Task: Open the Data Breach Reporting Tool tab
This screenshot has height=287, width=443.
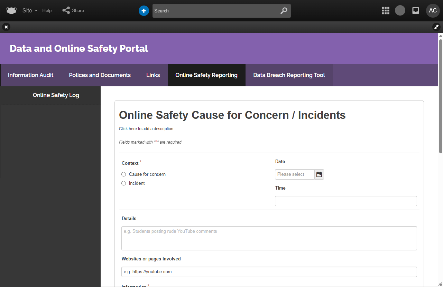Action: point(289,75)
